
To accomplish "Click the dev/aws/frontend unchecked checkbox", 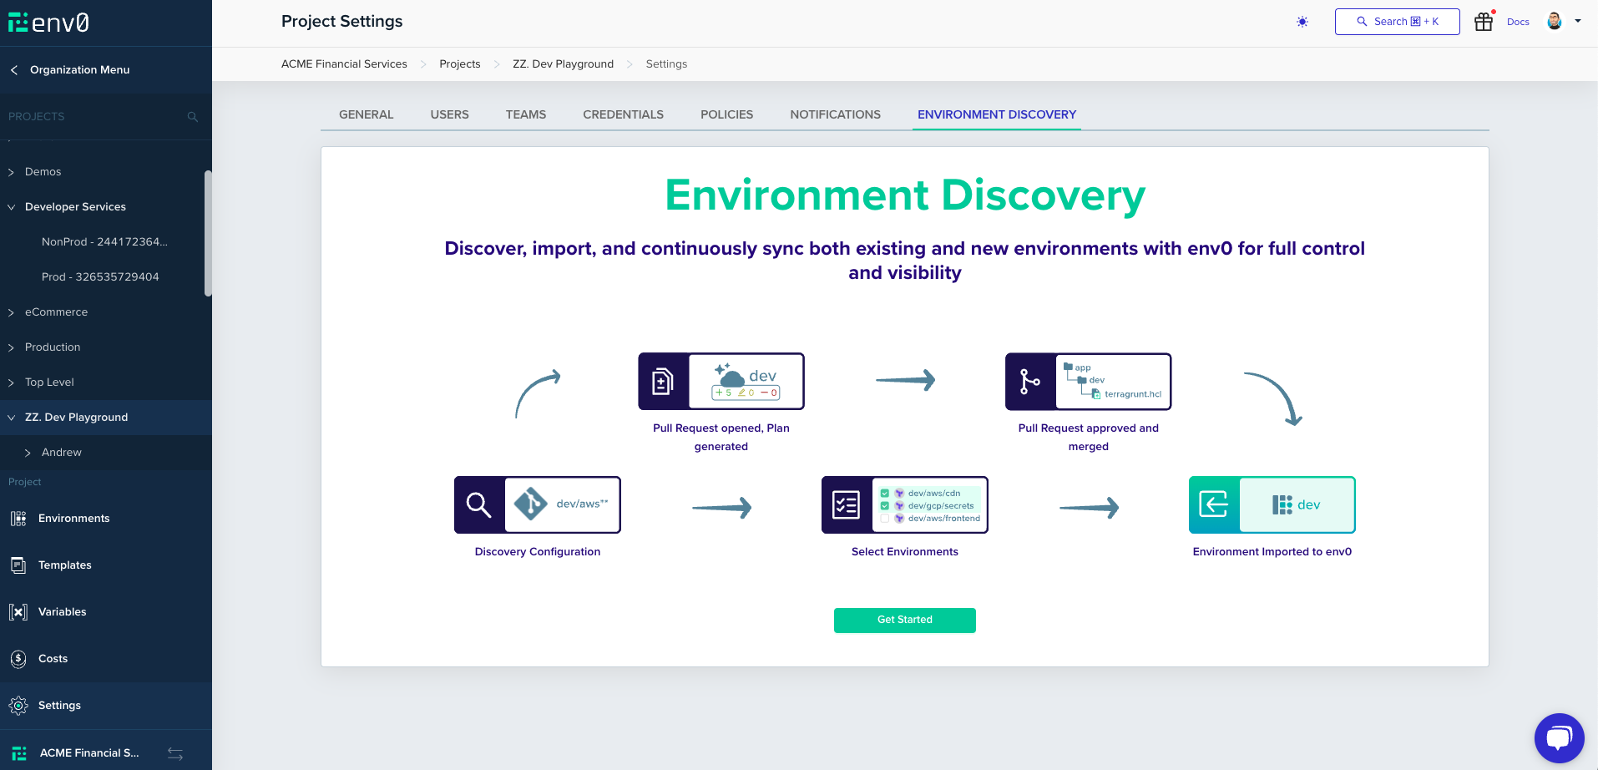I will point(885,519).
